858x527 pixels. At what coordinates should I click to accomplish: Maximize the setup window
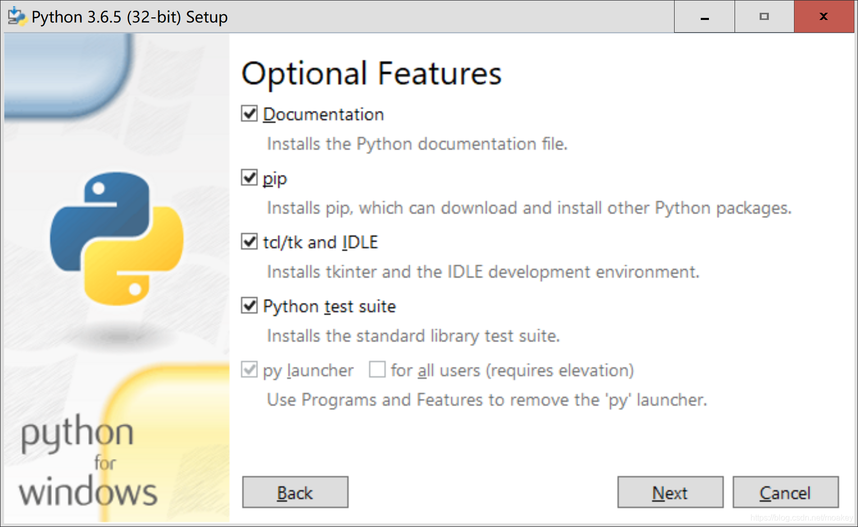(764, 16)
